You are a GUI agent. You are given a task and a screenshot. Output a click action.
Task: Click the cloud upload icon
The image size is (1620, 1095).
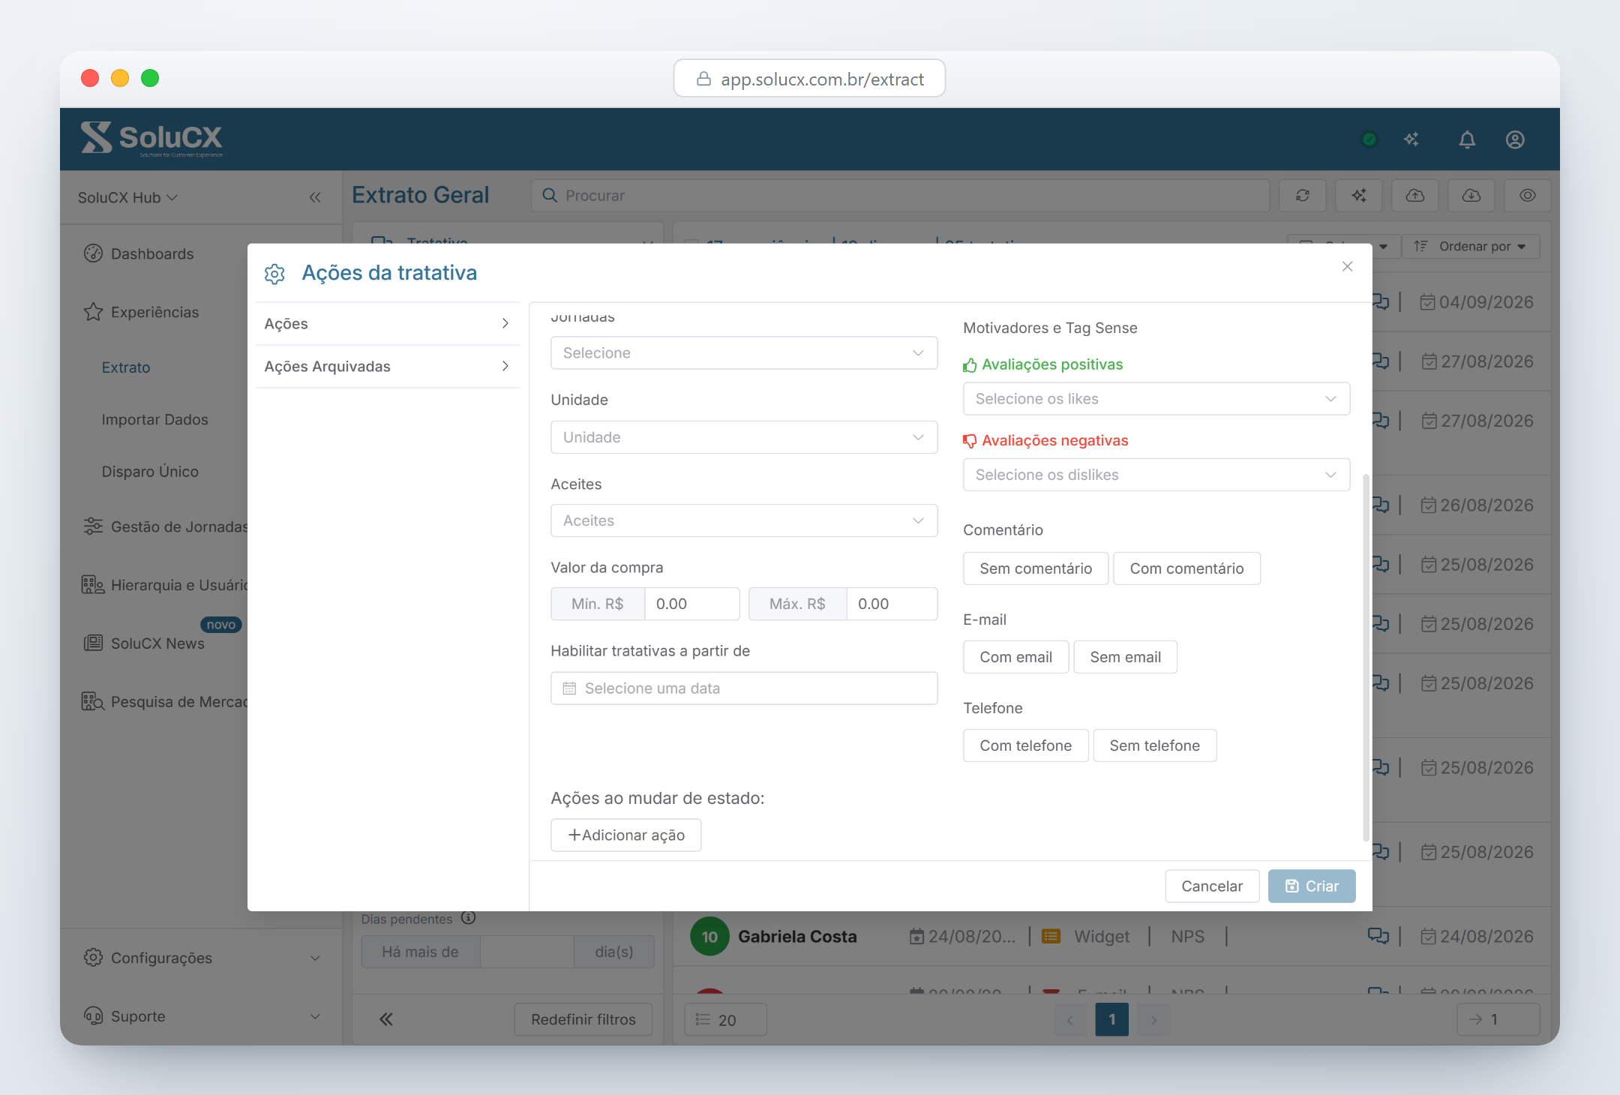pyautogui.click(x=1415, y=196)
